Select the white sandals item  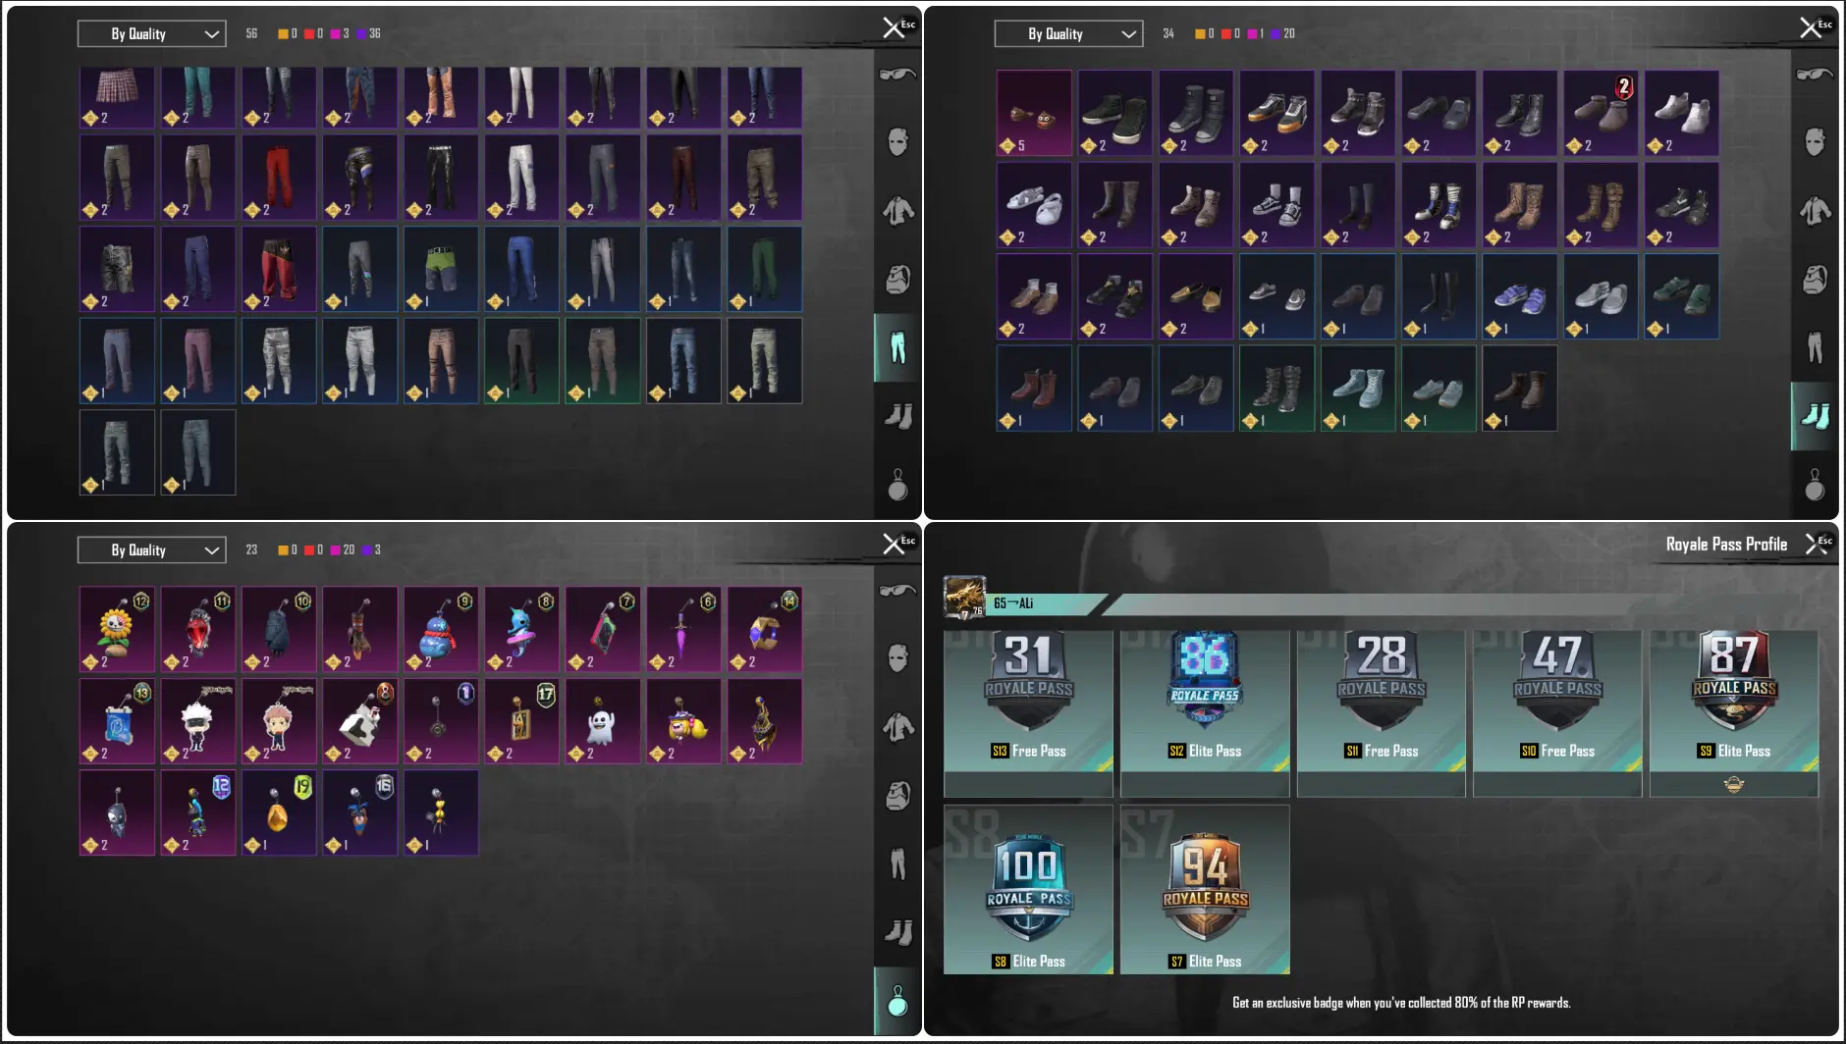tap(1034, 204)
